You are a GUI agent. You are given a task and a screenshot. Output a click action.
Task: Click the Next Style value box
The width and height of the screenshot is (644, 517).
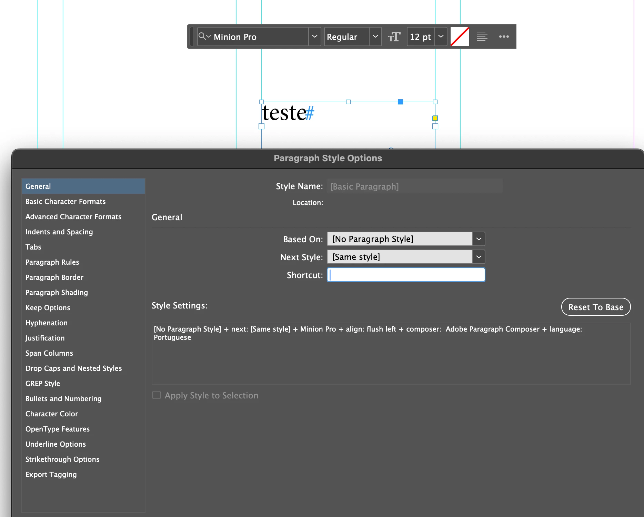coord(400,257)
